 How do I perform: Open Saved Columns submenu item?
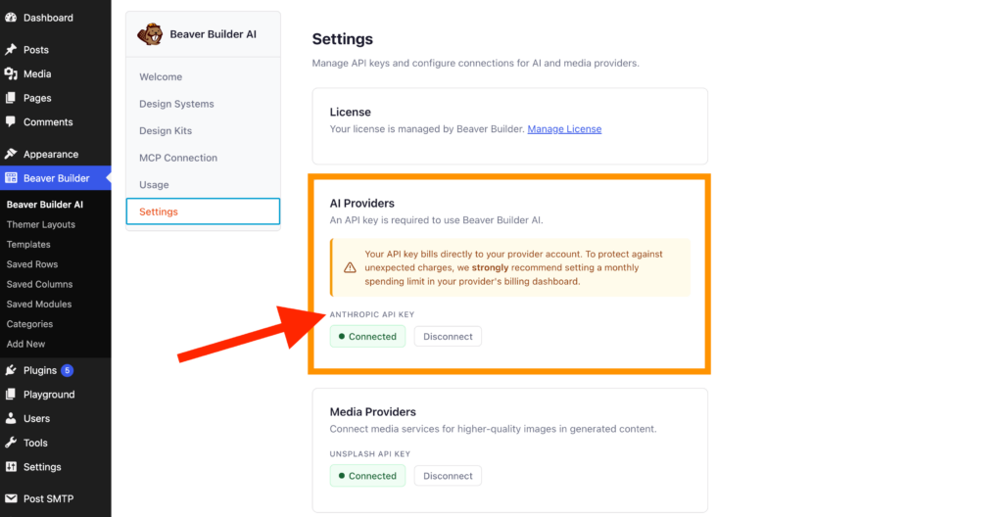[x=39, y=283]
